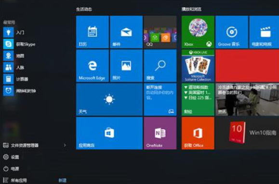Open the QQ tile

pos(160,32)
